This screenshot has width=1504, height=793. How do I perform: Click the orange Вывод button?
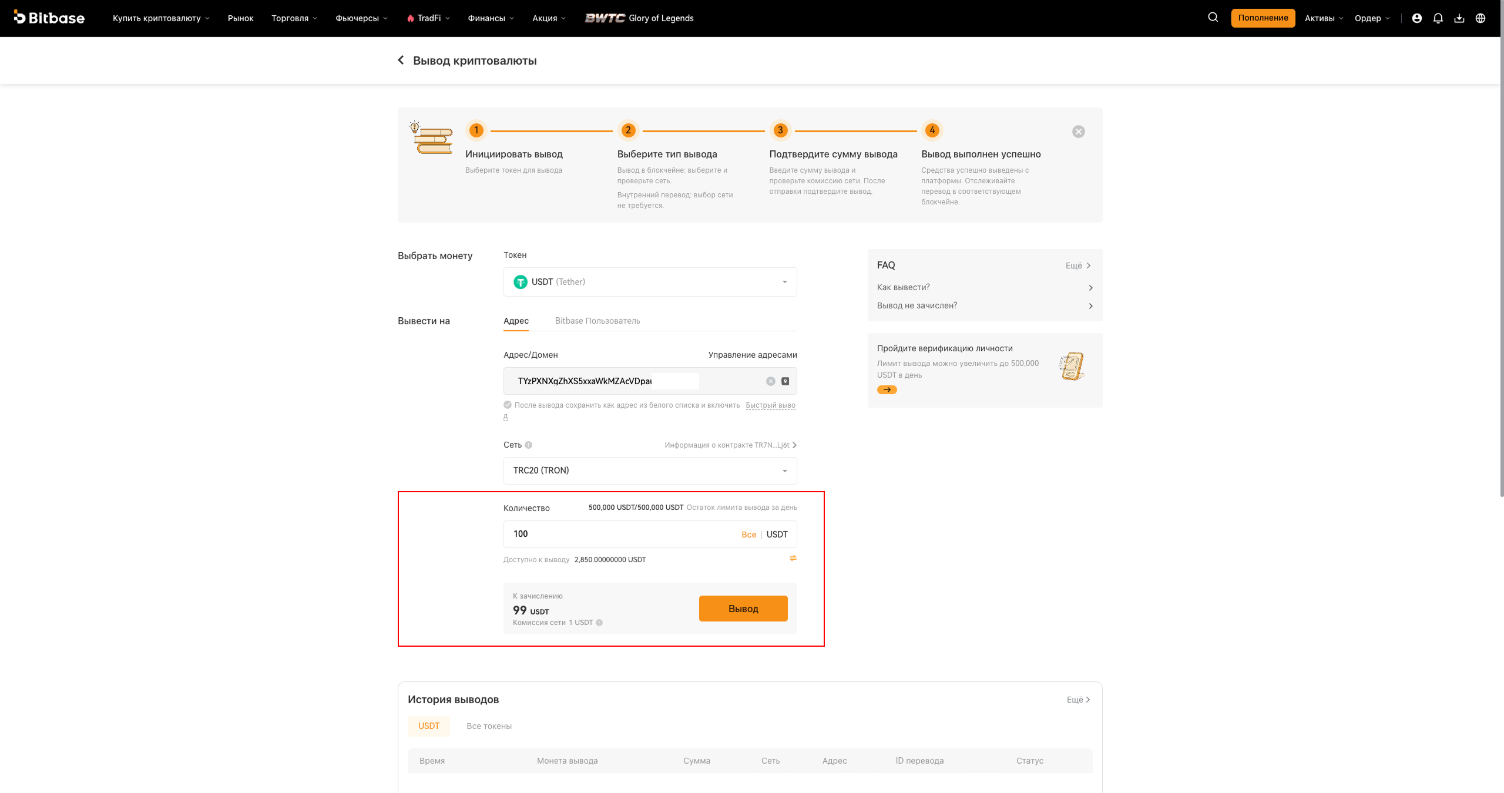(743, 609)
